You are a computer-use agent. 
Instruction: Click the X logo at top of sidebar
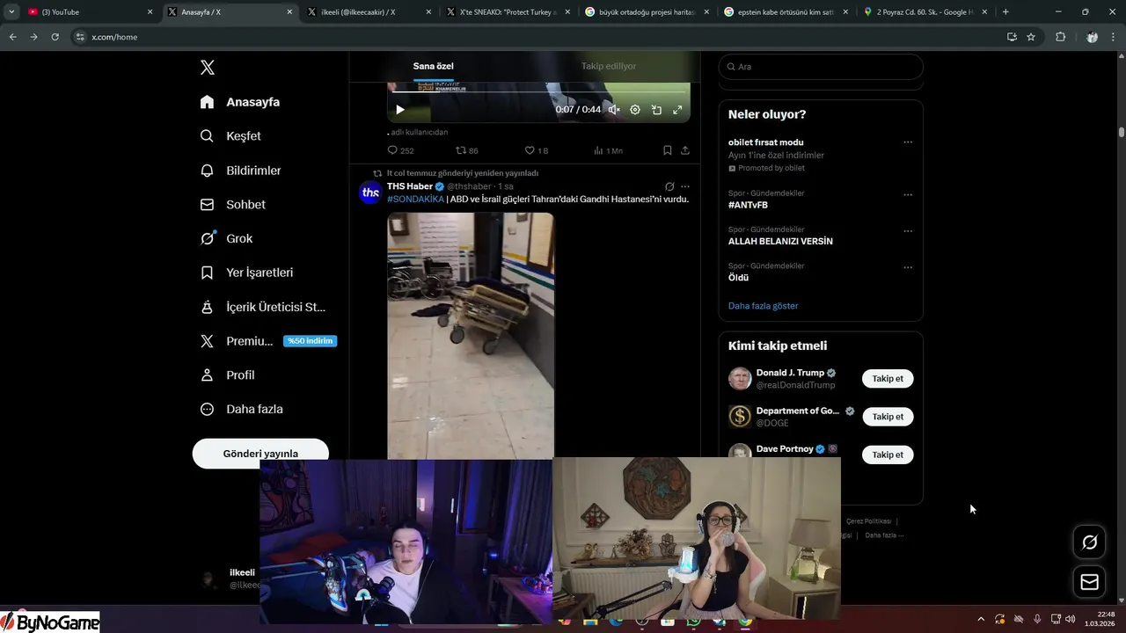(x=207, y=68)
